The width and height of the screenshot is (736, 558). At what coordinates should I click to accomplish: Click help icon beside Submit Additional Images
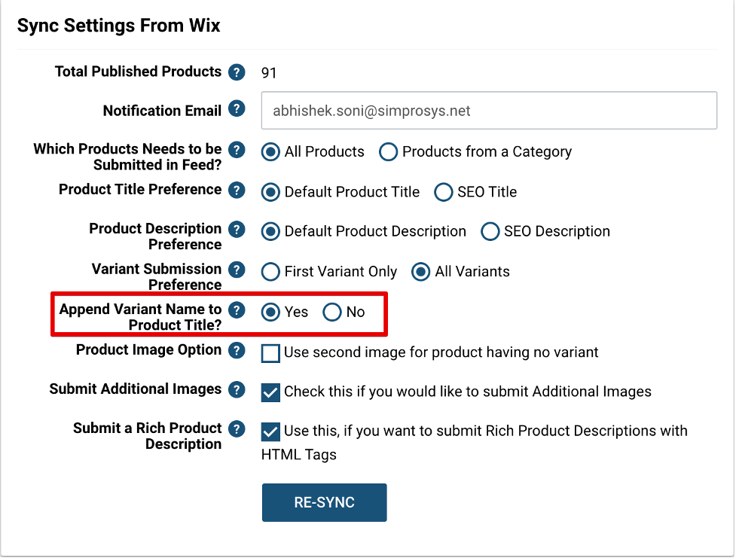point(237,389)
